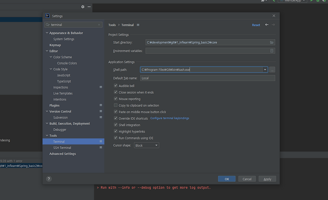Click project marker on Inspections row

[x=101, y=87]
